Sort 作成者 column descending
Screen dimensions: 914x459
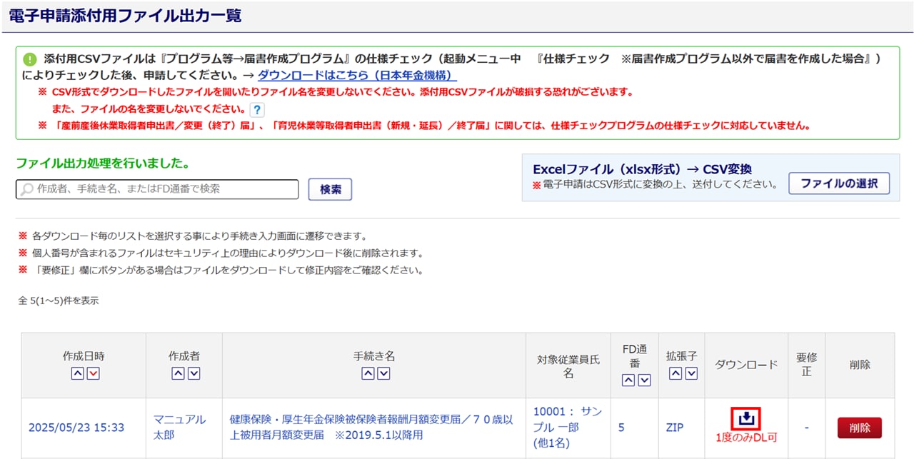point(193,373)
